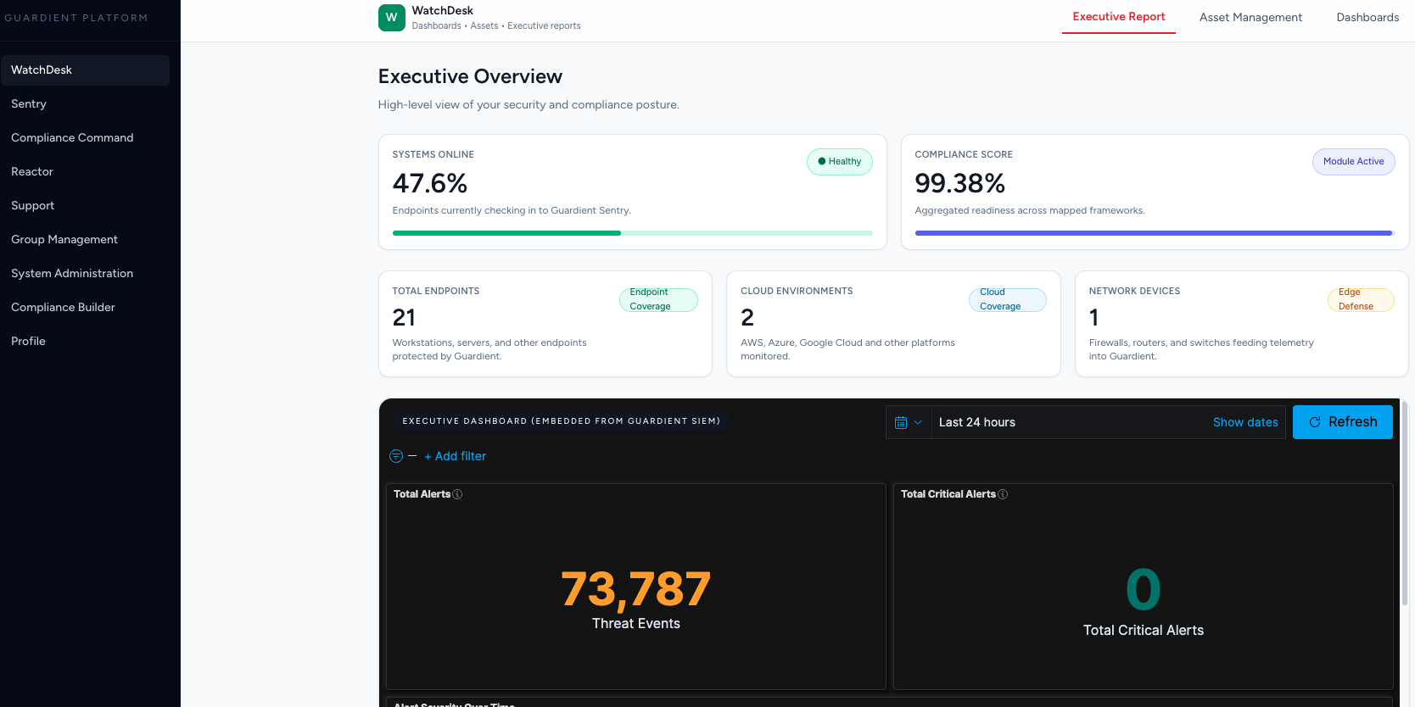Click the Total Alerts info icon

tap(457, 494)
